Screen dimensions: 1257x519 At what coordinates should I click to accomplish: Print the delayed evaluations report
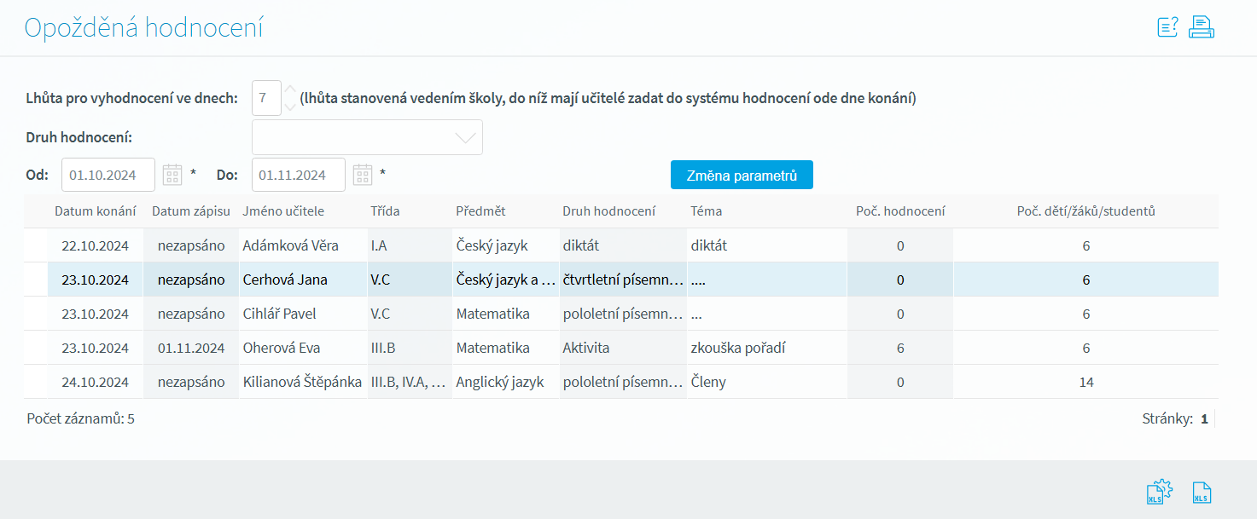click(1202, 27)
